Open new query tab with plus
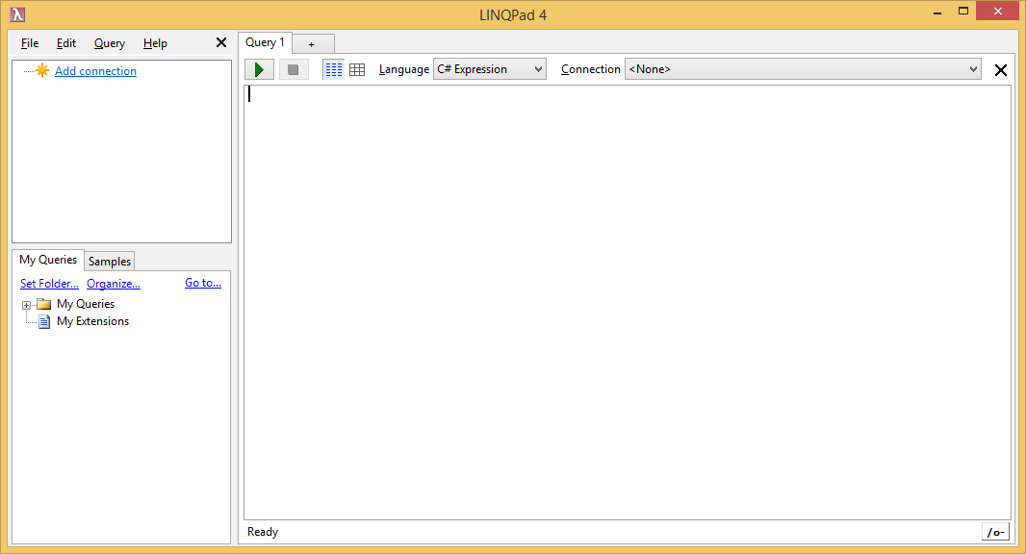The image size is (1026, 554). coord(312,44)
